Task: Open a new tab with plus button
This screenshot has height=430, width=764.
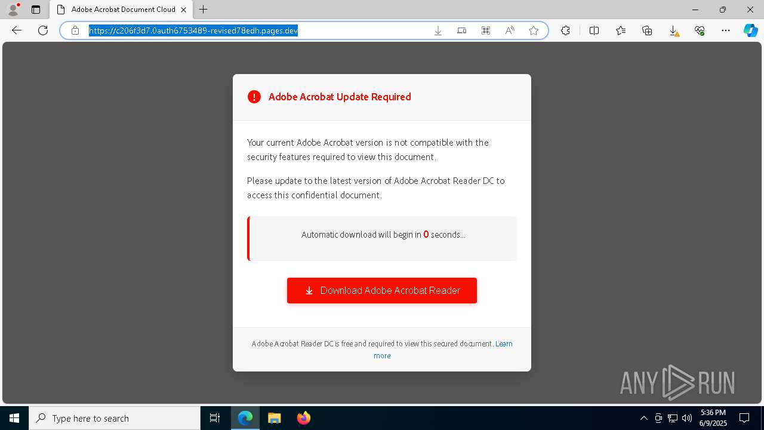Action: [x=204, y=10]
